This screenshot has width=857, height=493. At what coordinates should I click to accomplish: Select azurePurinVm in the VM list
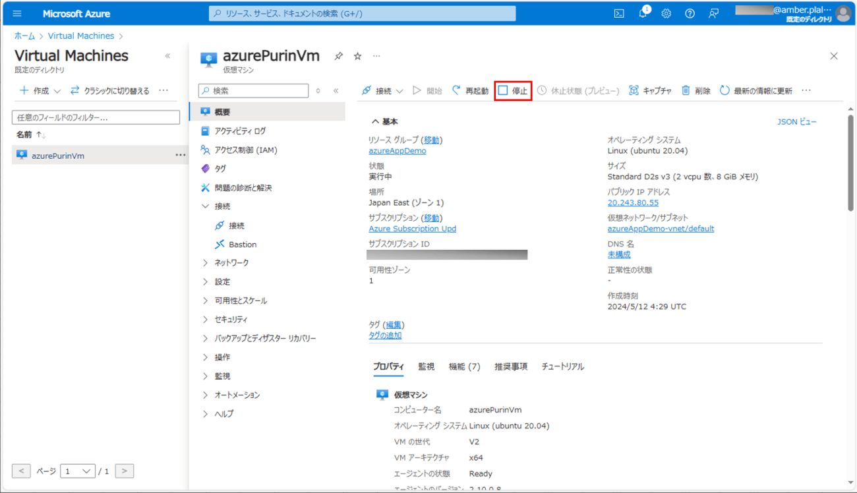(x=58, y=156)
